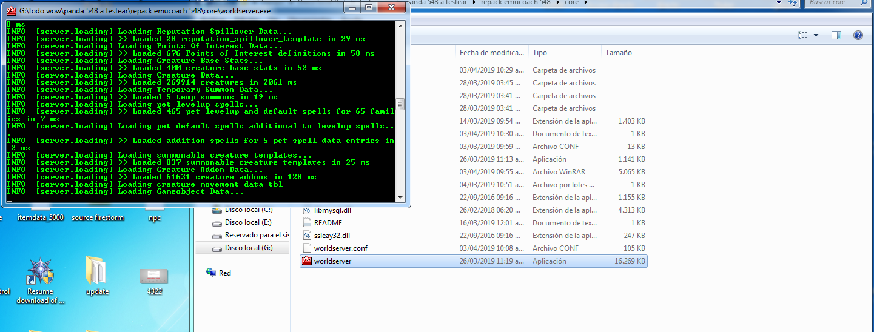874x332 pixels.
Task: Click the worldserver application file icon
Action: point(307,261)
